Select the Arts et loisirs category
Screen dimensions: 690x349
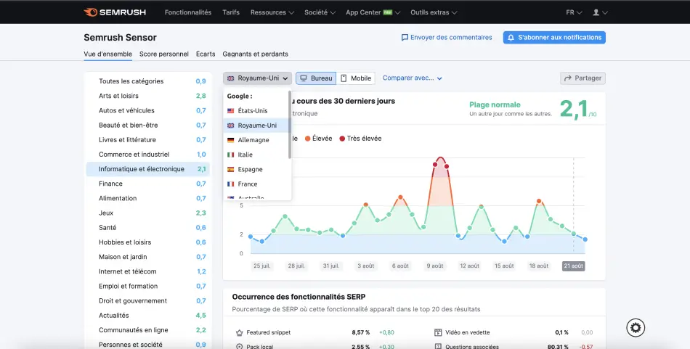click(x=148, y=96)
